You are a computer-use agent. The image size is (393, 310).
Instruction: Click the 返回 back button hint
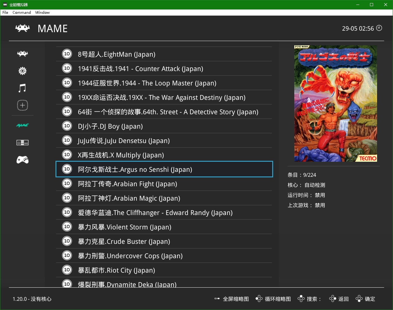[339, 299]
